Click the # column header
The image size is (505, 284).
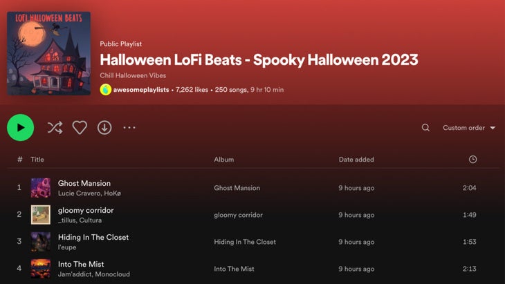coord(20,159)
